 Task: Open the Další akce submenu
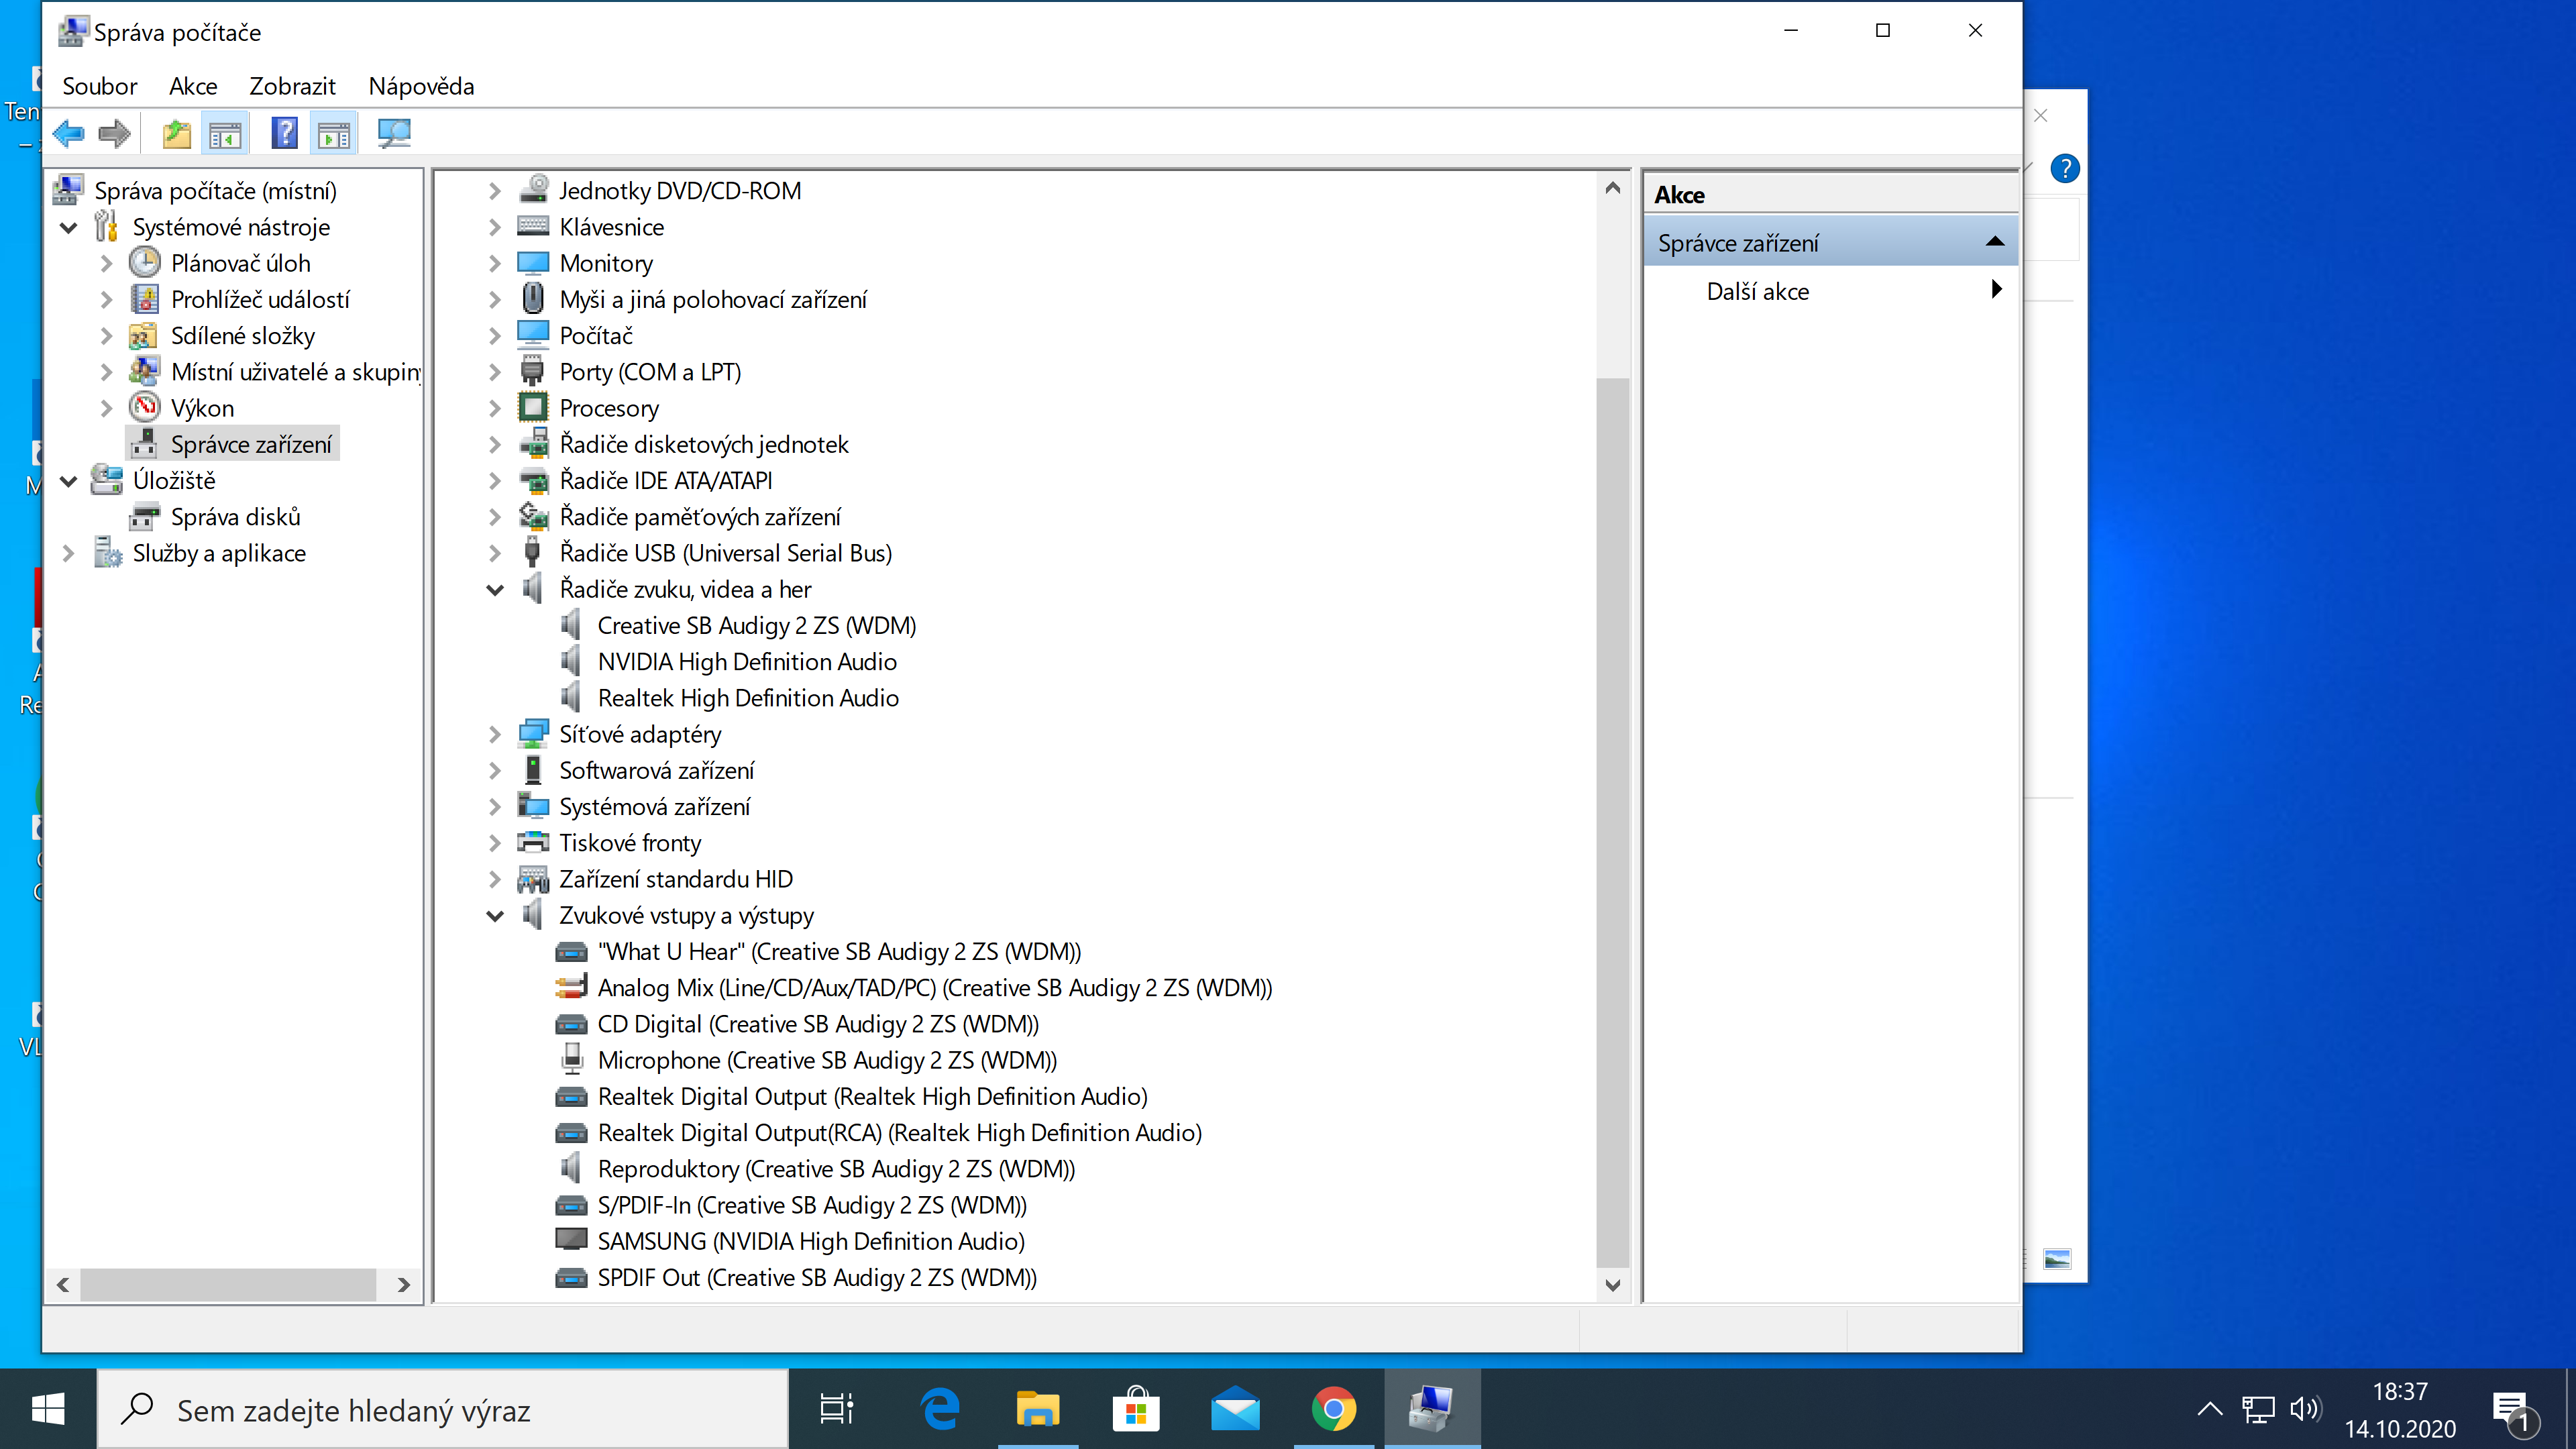1757,291
